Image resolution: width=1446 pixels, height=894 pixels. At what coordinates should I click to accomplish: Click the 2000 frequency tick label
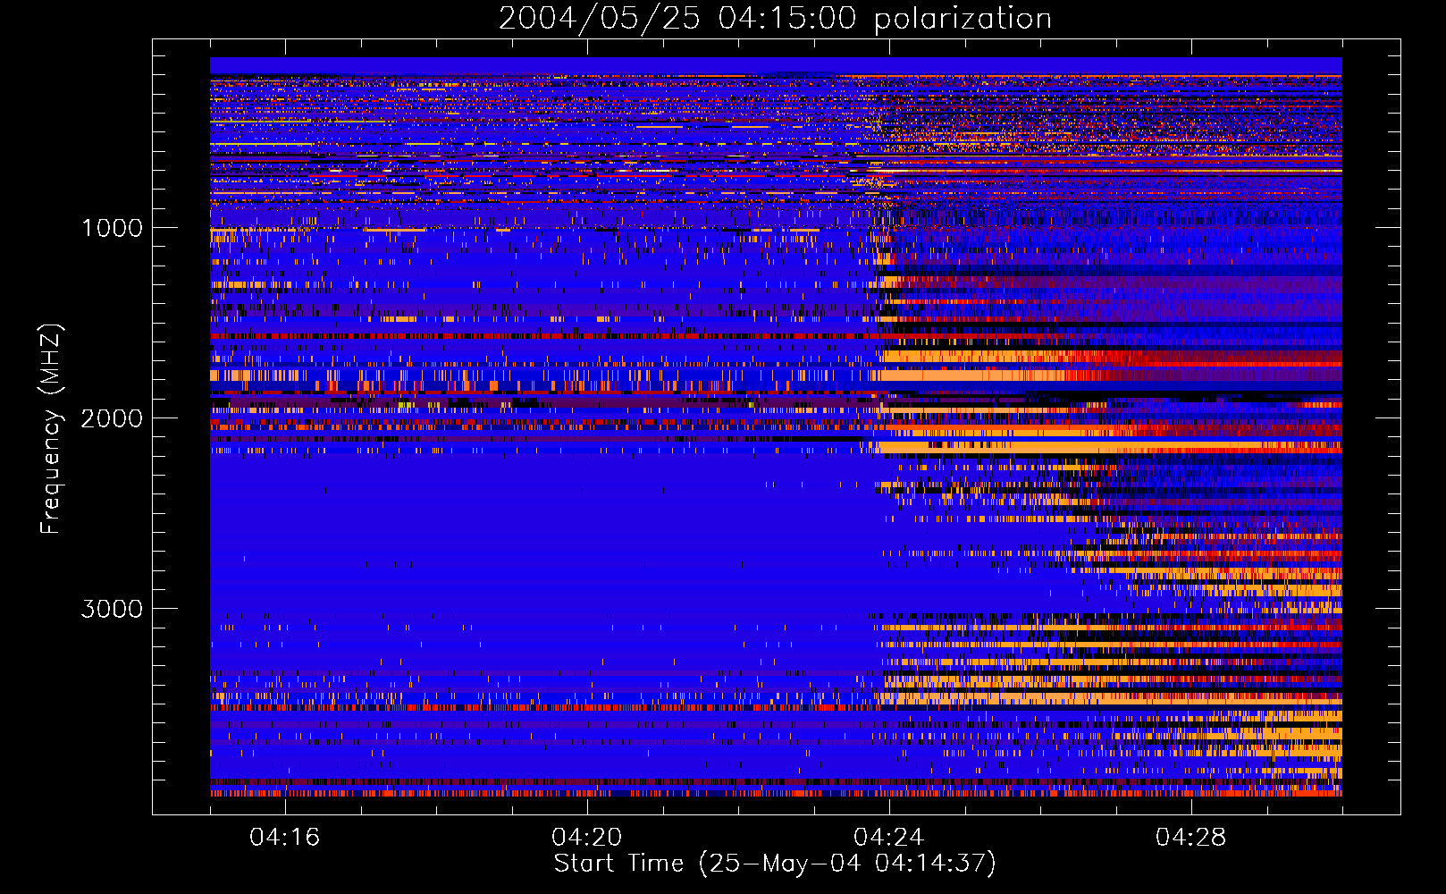[x=113, y=418]
